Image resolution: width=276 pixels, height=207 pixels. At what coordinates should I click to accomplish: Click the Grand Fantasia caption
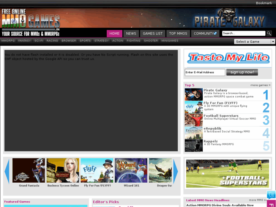[x=29, y=185]
